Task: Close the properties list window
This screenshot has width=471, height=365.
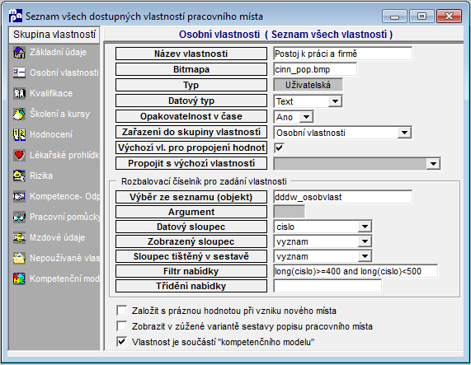Action: point(449,16)
